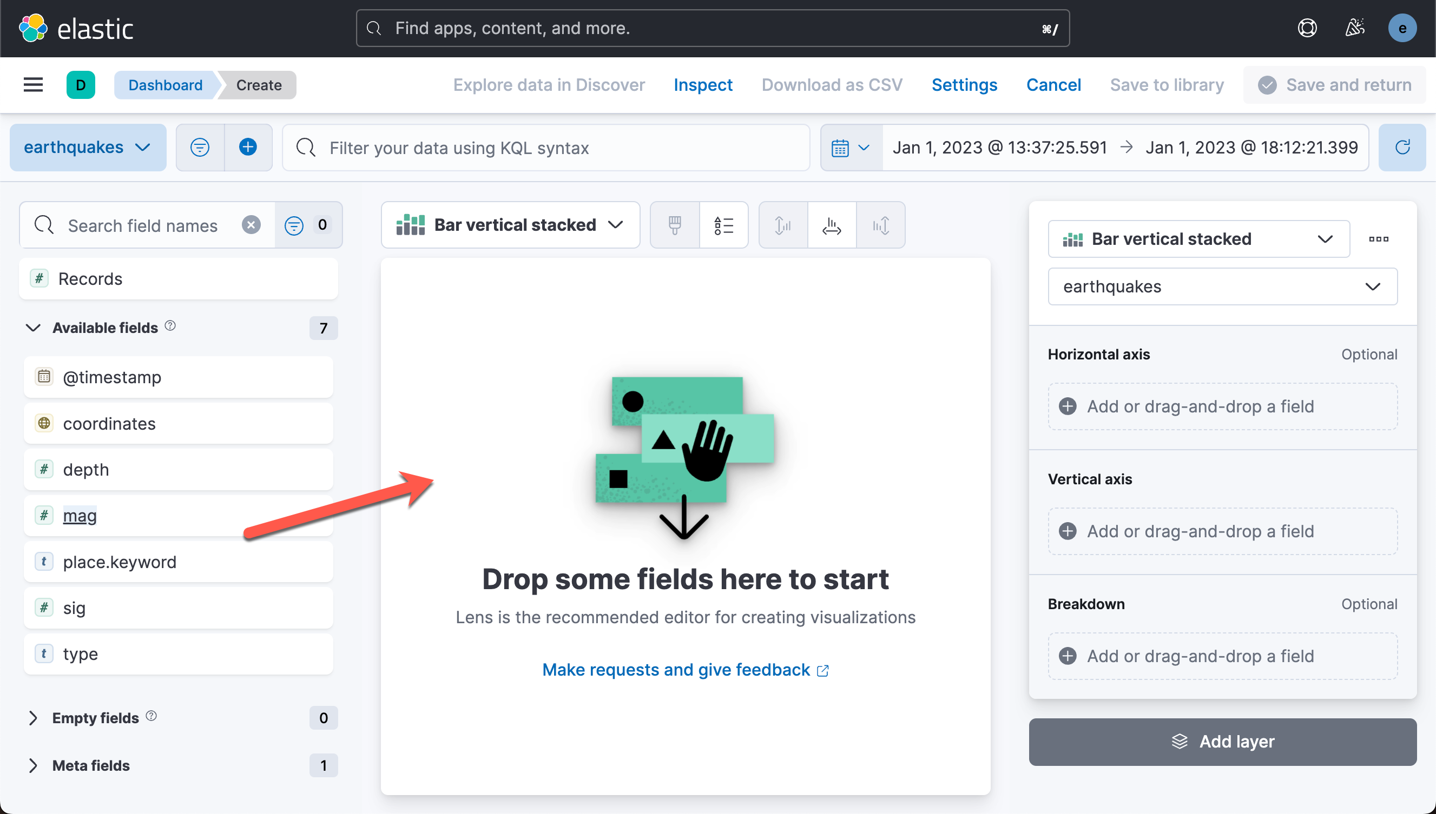The height and width of the screenshot is (814, 1436).
Task: Open left axis settings icon
Action: tap(782, 225)
